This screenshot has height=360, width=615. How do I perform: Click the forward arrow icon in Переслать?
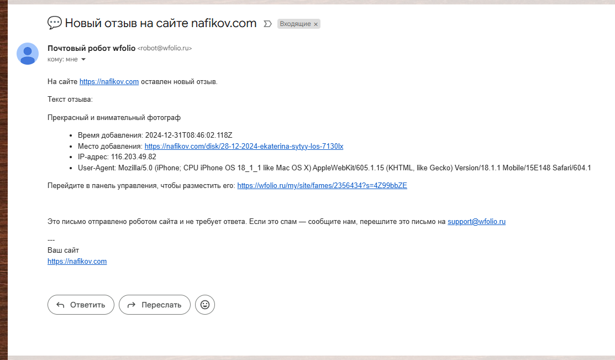click(x=132, y=305)
